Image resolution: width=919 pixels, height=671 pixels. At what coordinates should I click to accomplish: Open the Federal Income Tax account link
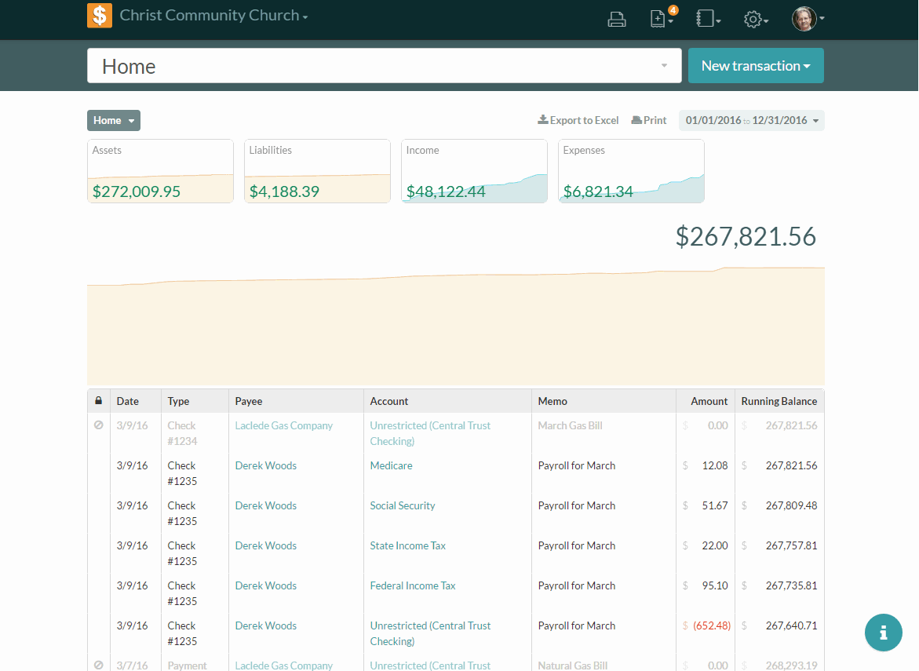coord(413,585)
